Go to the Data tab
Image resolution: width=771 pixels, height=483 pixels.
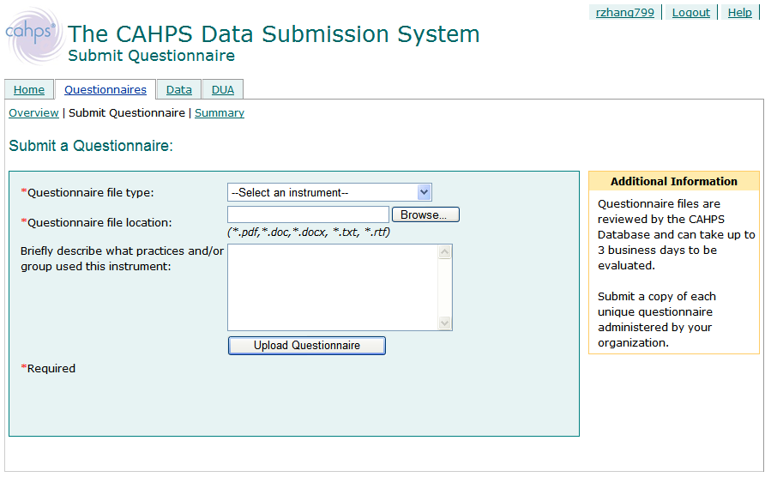click(x=179, y=89)
